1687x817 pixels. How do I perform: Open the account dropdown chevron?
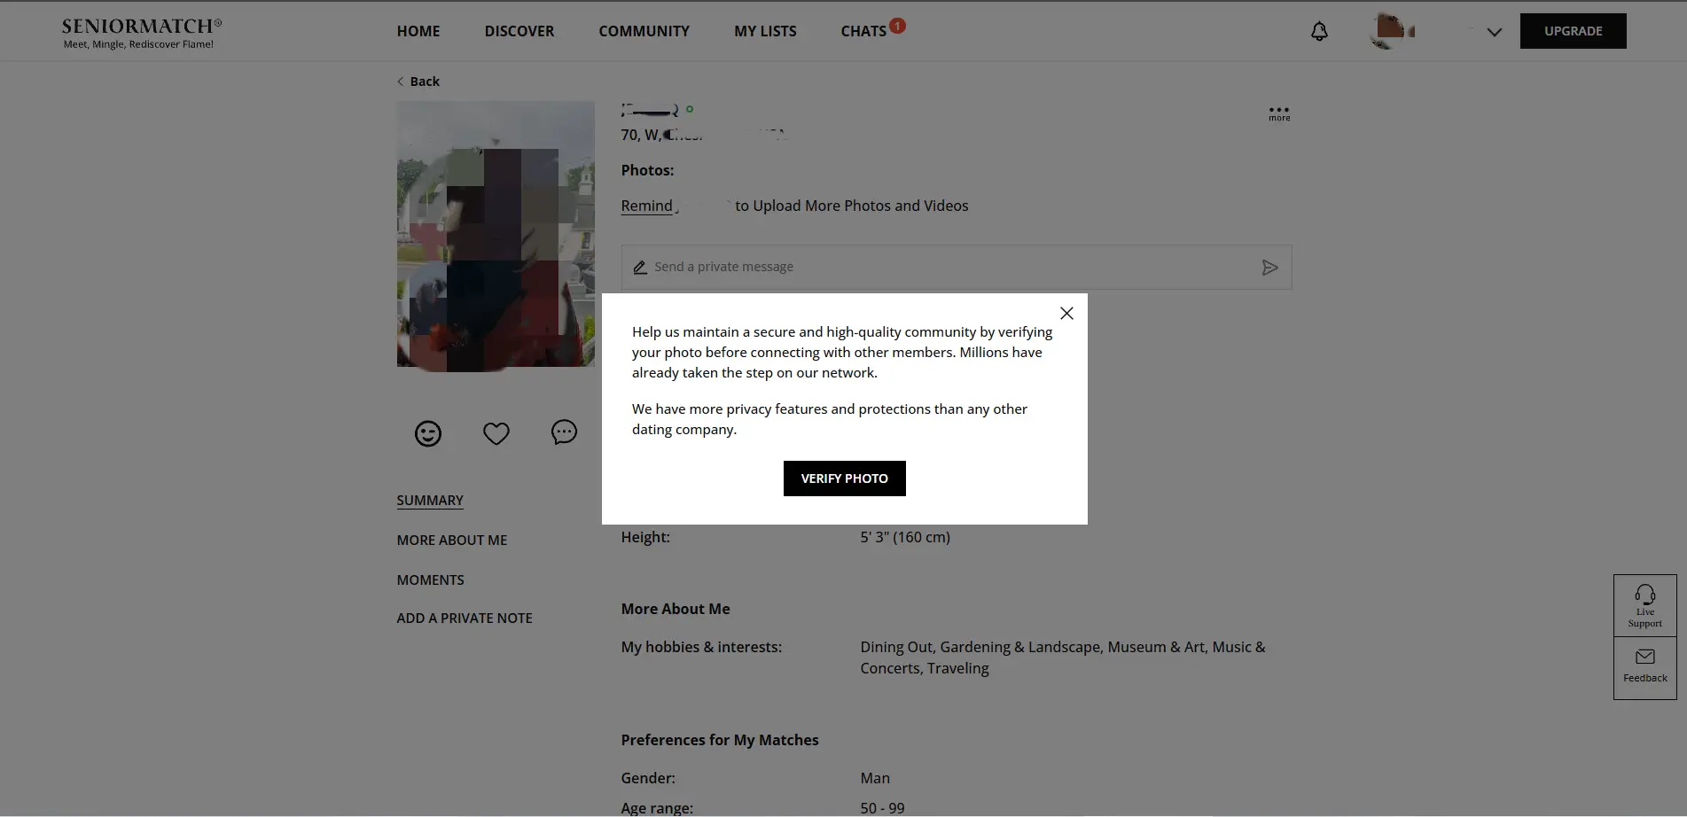click(x=1495, y=33)
